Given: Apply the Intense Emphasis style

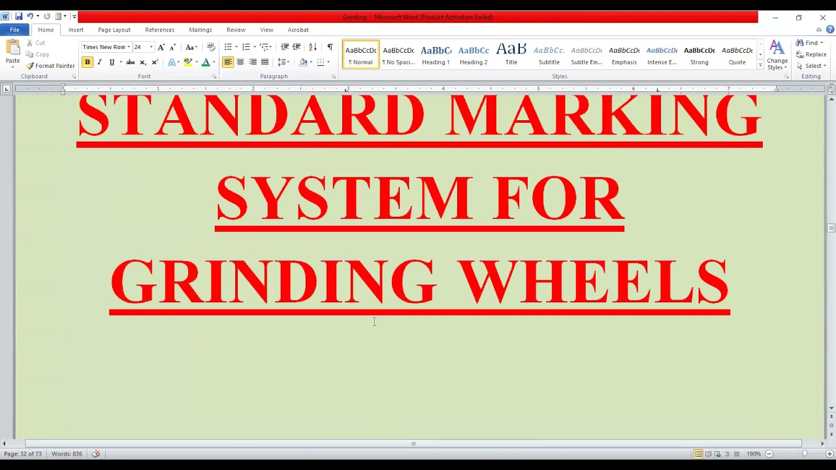Looking at the screenshot, I should pyautogui.click(x=662, y=55).
